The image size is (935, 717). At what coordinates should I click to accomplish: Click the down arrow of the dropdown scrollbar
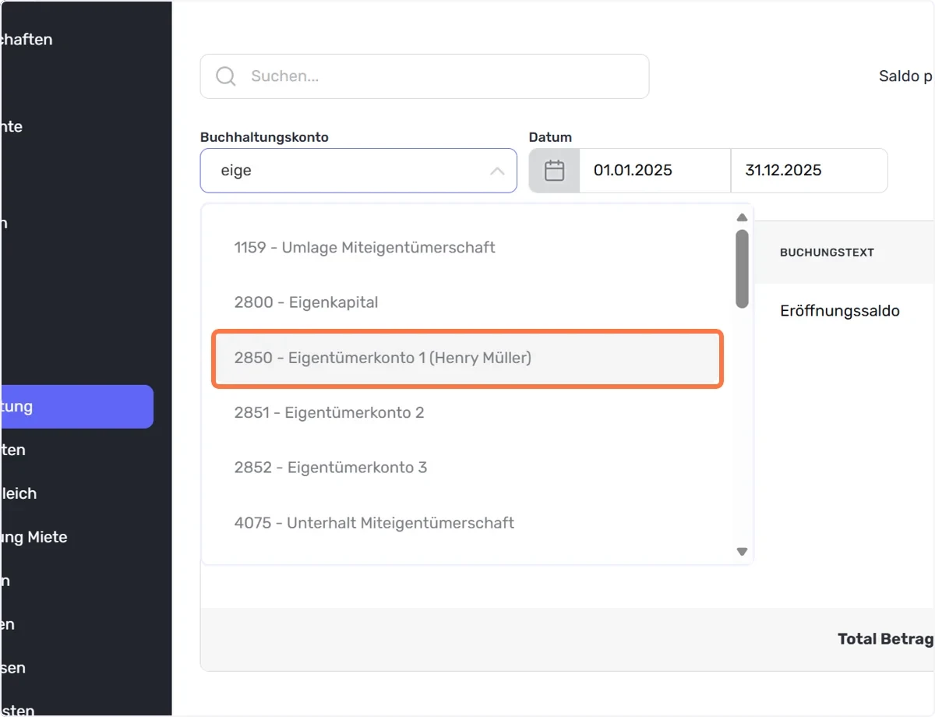[742, 552]
